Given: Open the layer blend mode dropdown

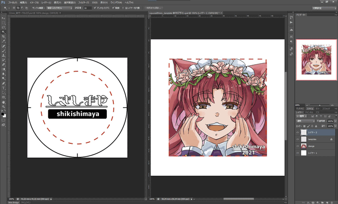Looking at the screenshot, I should point(306,121).
